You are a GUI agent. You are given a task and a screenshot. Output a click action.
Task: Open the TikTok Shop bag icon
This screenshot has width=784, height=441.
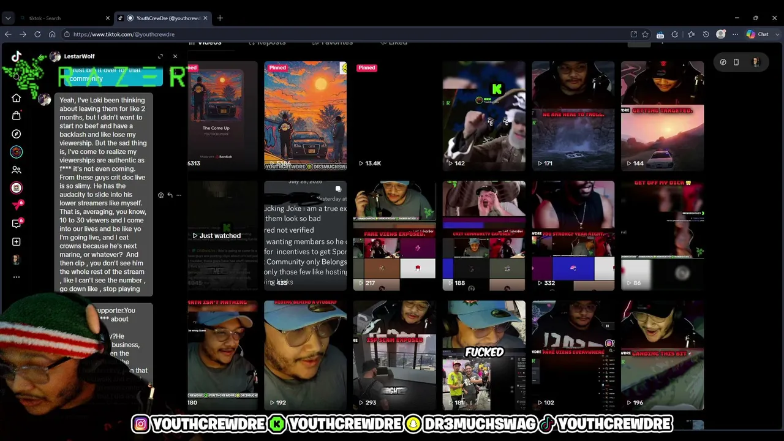coord(17,116)
